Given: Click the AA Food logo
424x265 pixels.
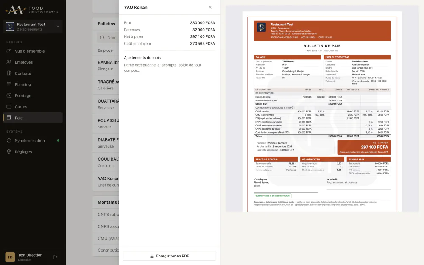Looking at the screenshot, I should [x=31, y=10].
